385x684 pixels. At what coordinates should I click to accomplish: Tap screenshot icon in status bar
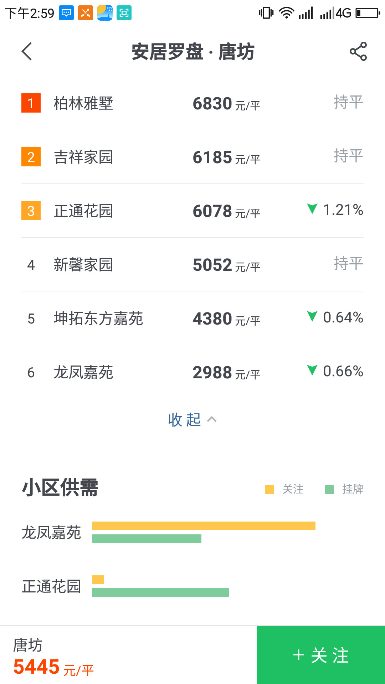(124, 13)
